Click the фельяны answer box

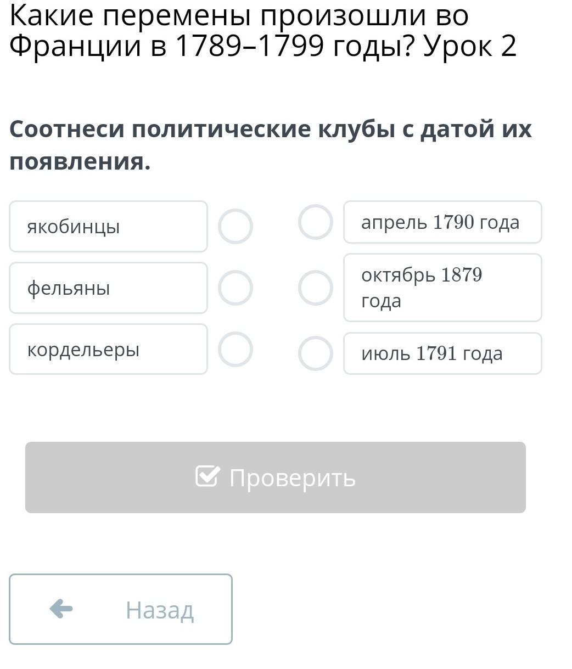[108, 288]
